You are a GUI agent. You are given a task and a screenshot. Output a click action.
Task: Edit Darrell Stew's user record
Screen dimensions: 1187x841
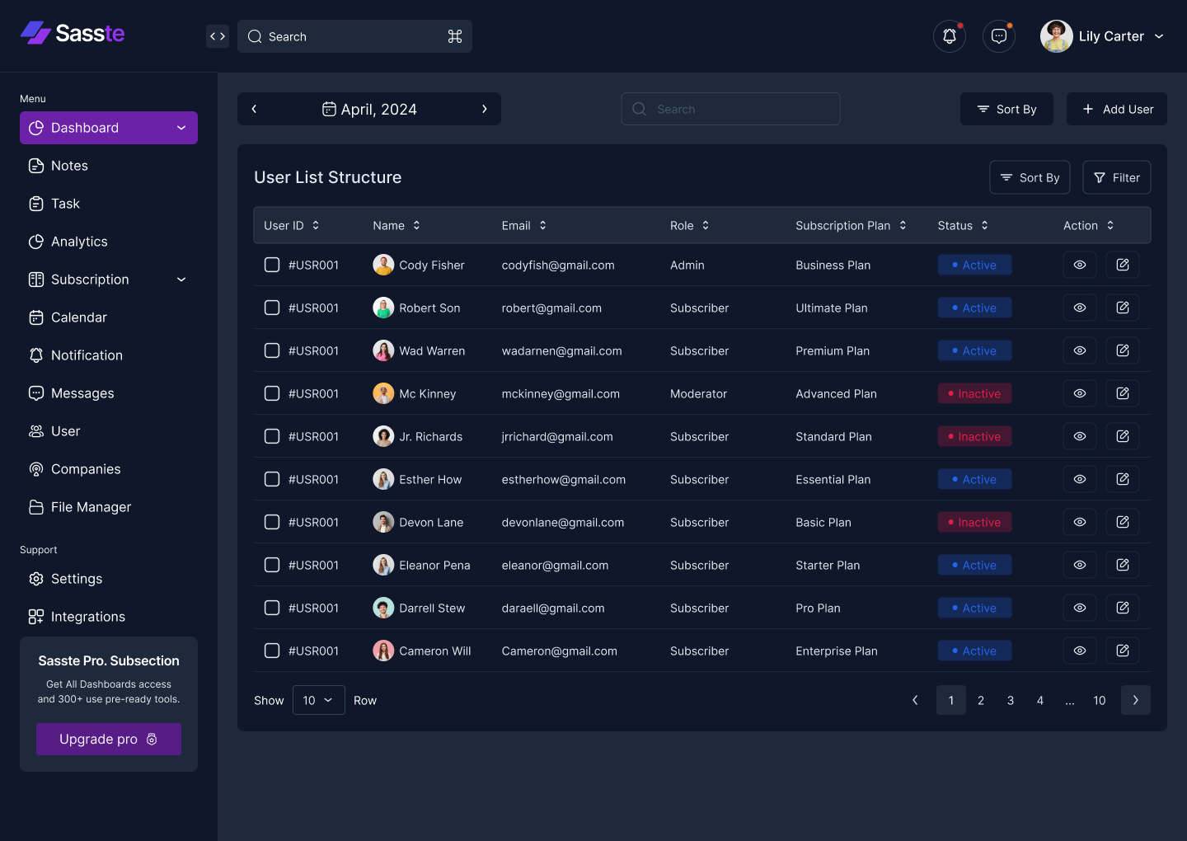tap(1123, 608)
